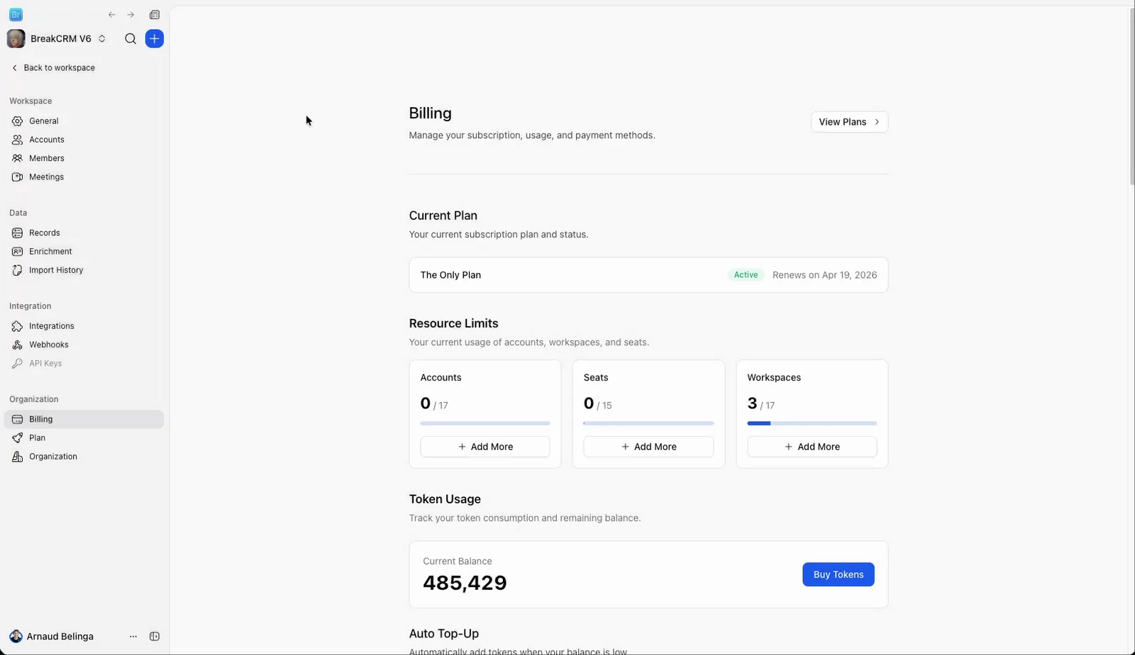Open Records in Data section
The height and width of the screenshot is (655, 1135).
coord(84,233)
